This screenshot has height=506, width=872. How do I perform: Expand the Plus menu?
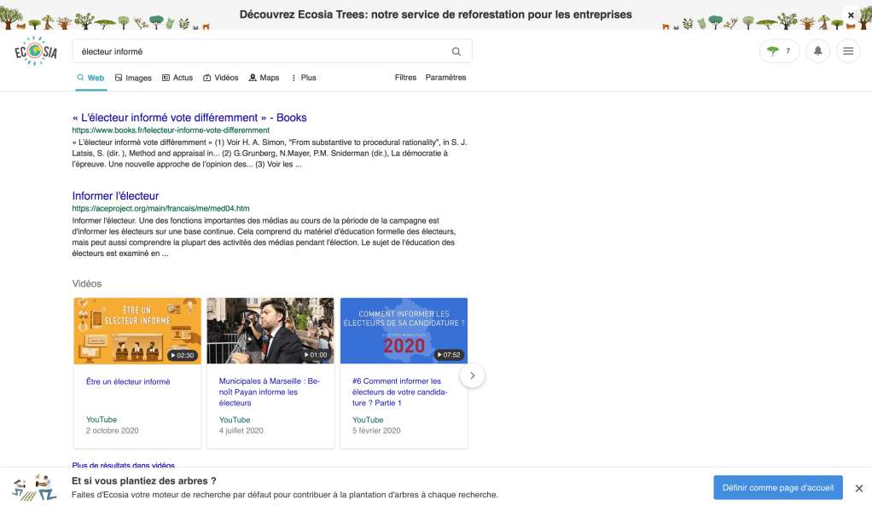click(x=304, y=78)
